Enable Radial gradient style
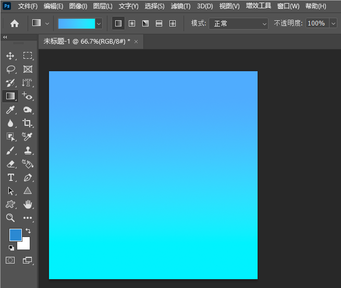 click(x=132, y=23)
